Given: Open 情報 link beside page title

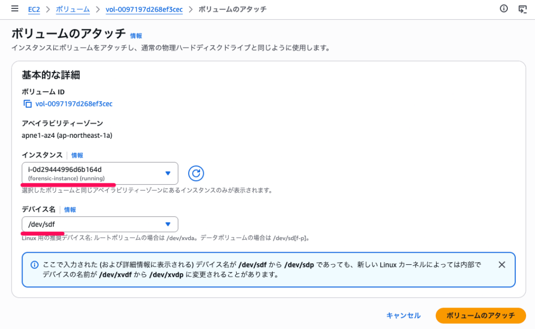Looking at the screenshot, I should click(x=136, y=36).
